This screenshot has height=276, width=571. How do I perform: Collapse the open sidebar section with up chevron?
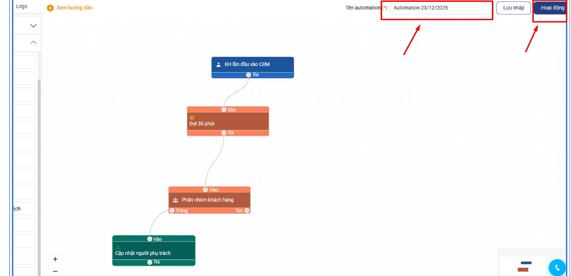coord(33,42)
